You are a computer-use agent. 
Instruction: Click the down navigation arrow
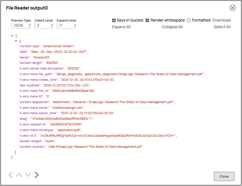(x=28, y=175)
